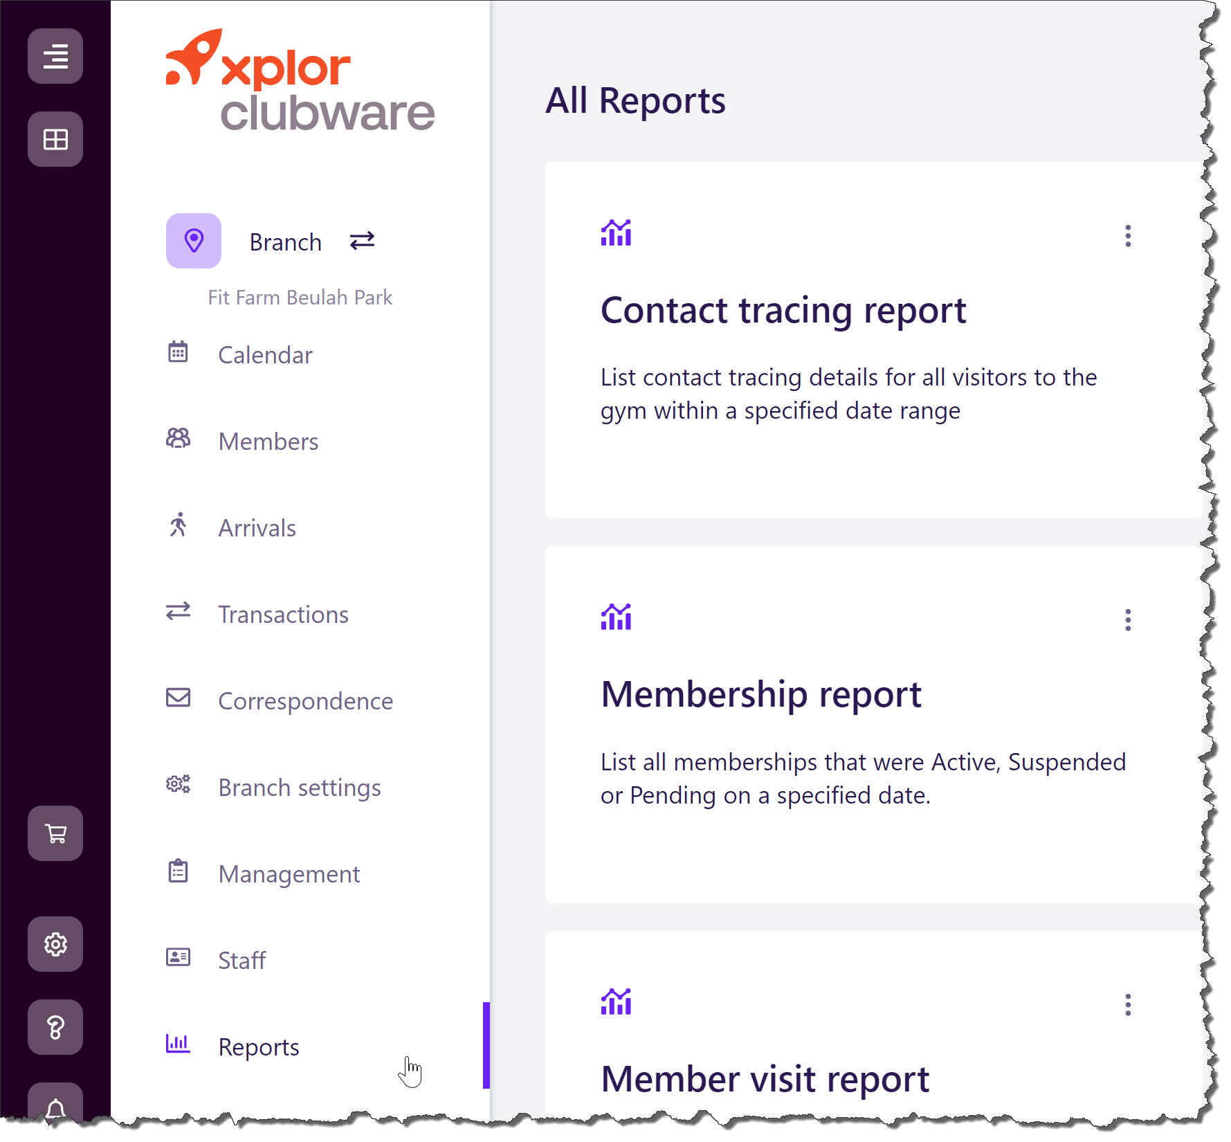
Task: Click the Correspondence envelope icon
Action: click(178, 698)
